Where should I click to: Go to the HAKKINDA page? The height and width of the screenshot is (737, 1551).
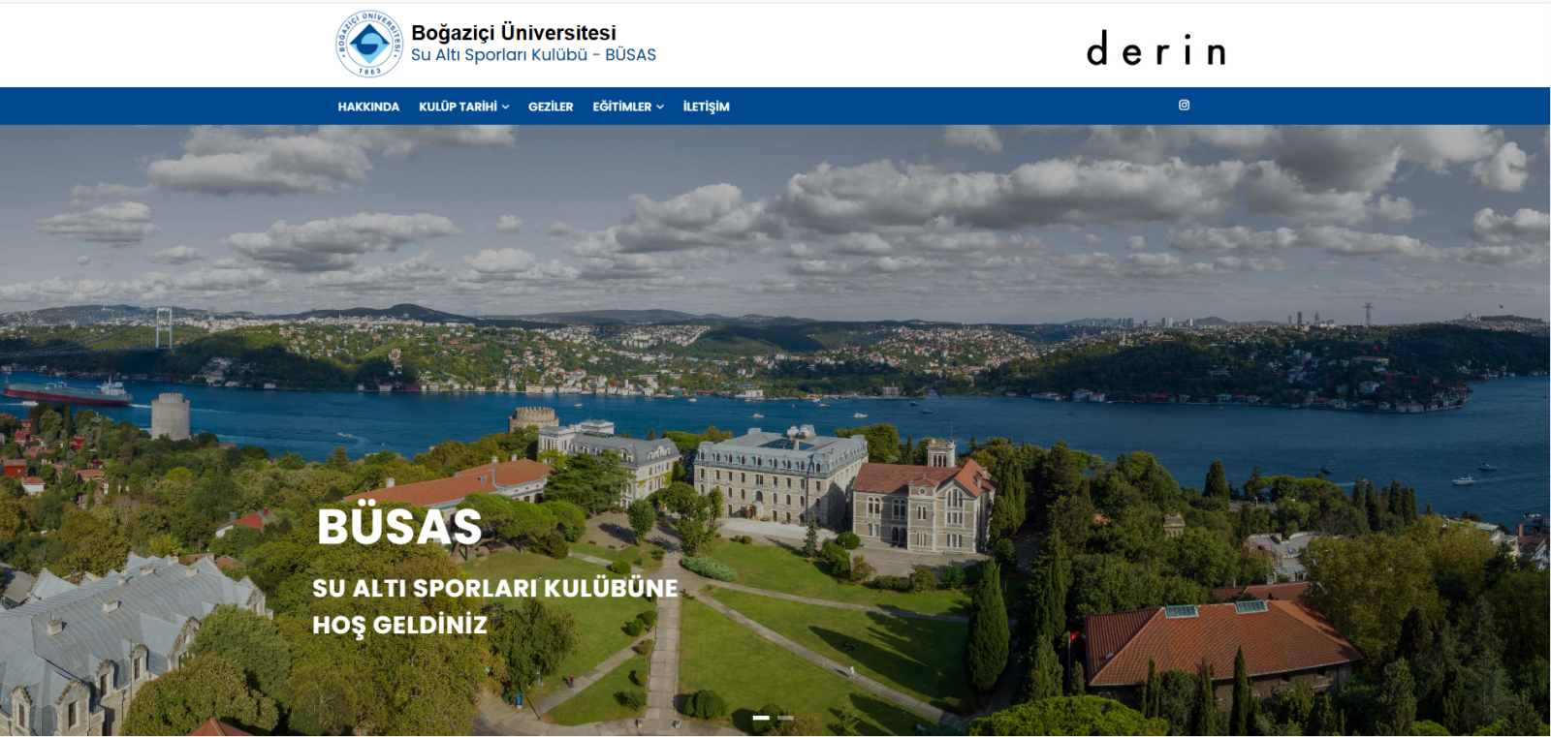click(368, 107)
